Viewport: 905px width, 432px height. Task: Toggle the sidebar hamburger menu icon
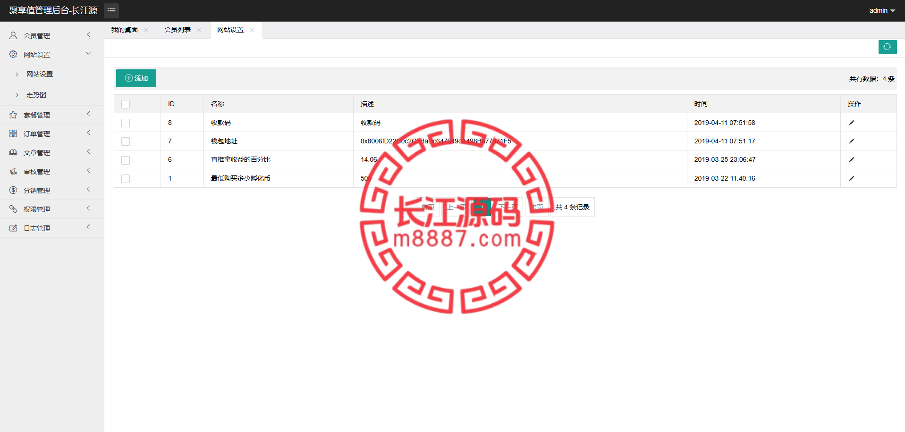[111, 10]
